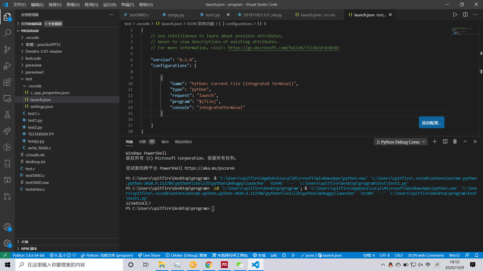Open Run and Debug view
Image resolution: width=483 pixels, height=271 pixels.
point(7,66)
